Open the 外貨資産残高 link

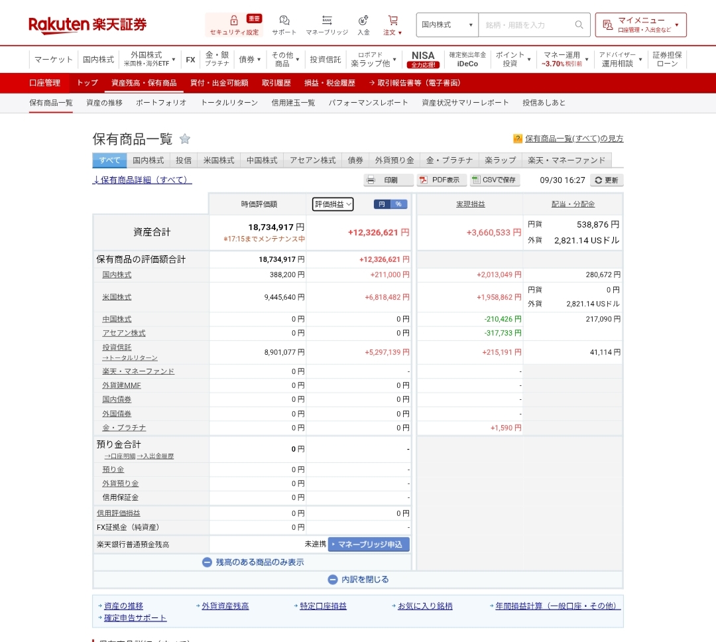click(225, 606)
